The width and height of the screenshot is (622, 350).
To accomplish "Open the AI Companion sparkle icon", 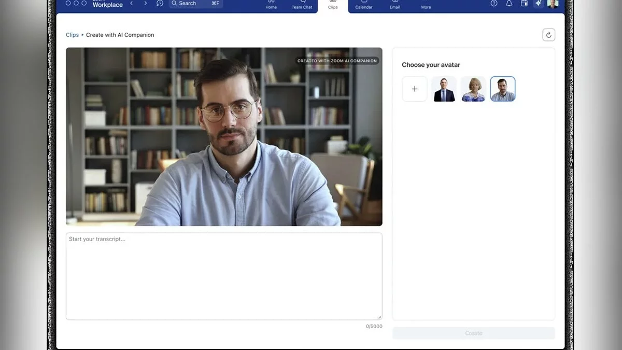I will click(539, 3).
